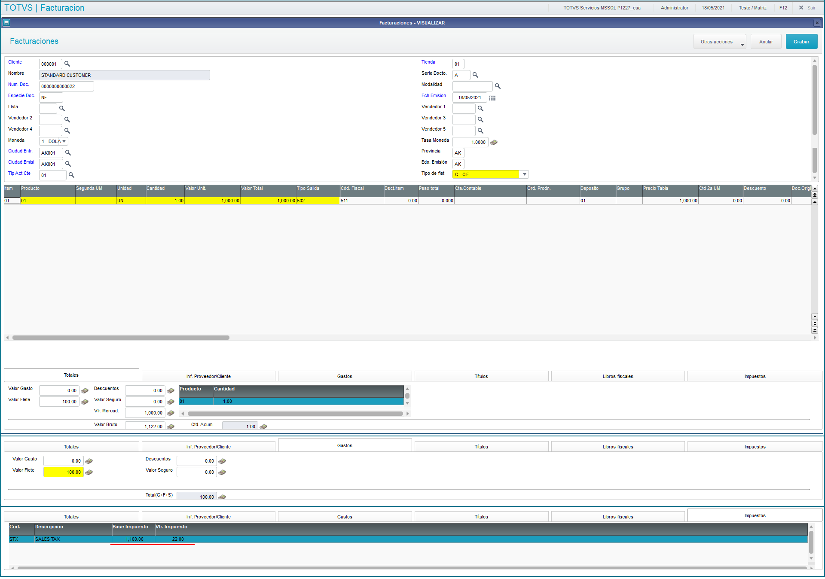Viewport: 825px width, 579px height.
Task: Open the Moneda dropdown list
Action: pyautogui.click(x=64, y=141)
